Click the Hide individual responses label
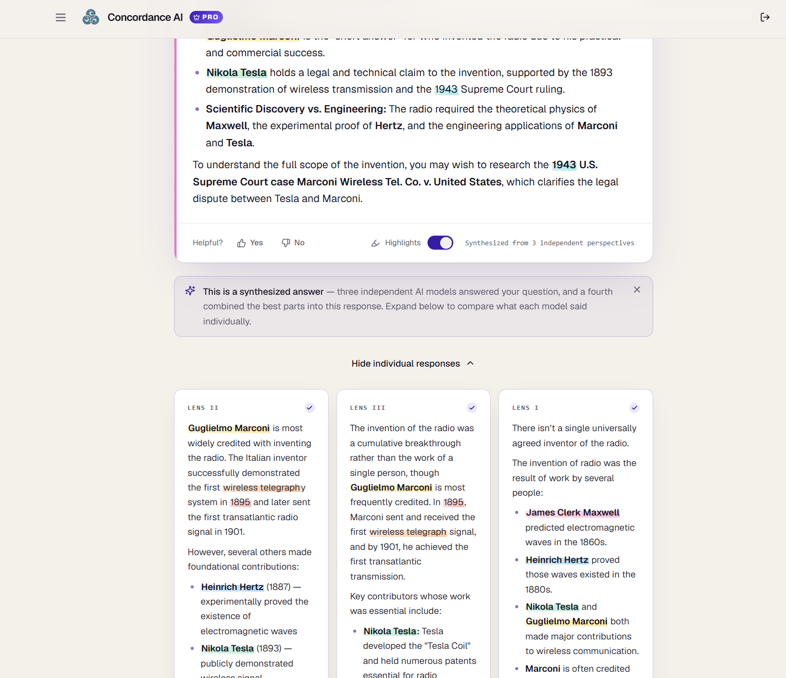 (x=406, y=363)
